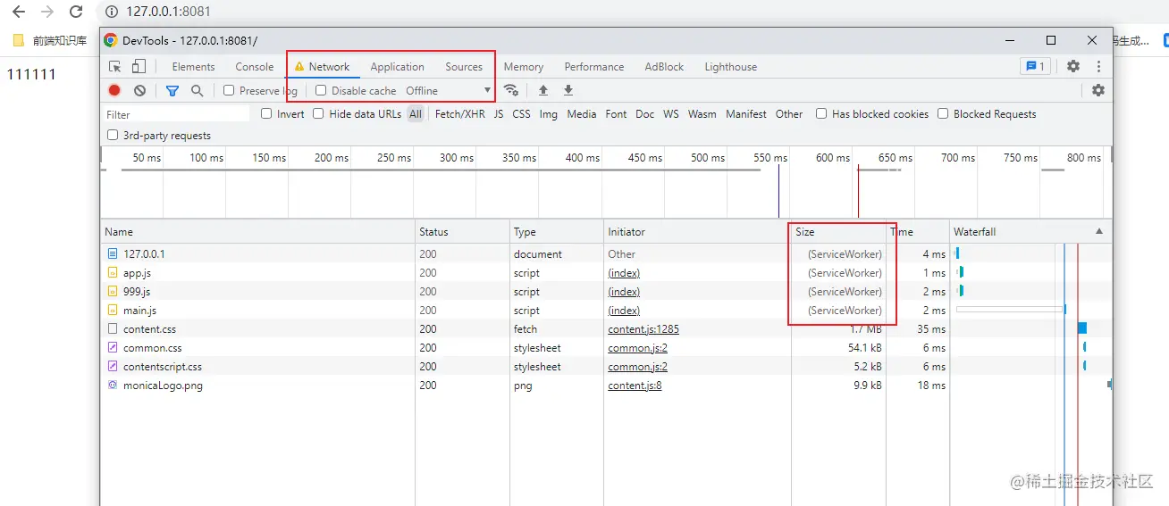
Task: Select the main.js request row
Action: [x=606, y=311]
